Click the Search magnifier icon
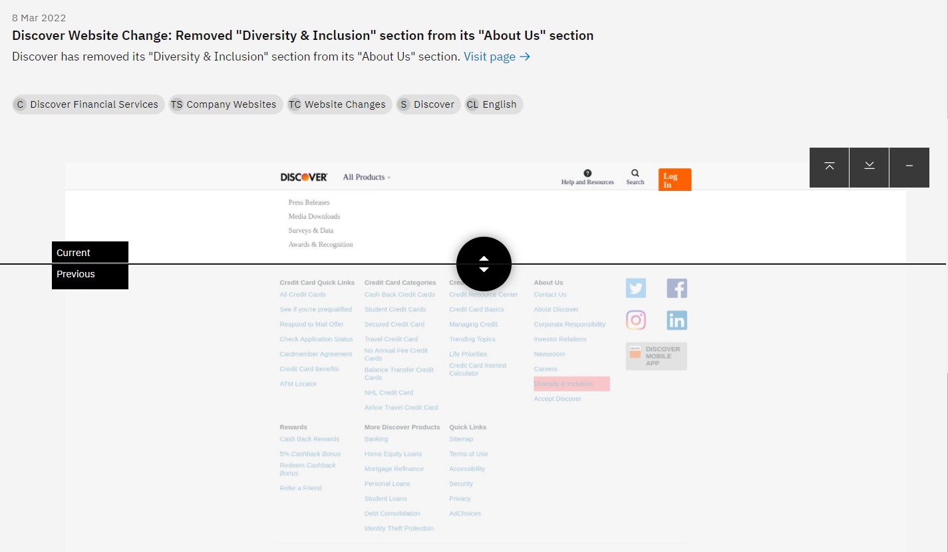Screen dimensions: 948x552 (x=635, y=173)
